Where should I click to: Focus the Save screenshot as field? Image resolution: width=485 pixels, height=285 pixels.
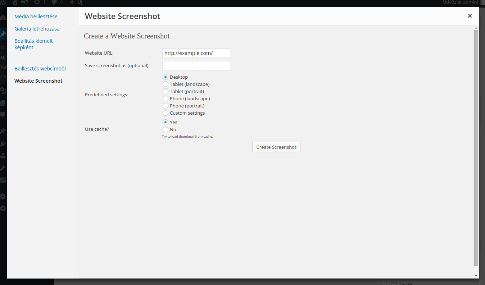196,66
